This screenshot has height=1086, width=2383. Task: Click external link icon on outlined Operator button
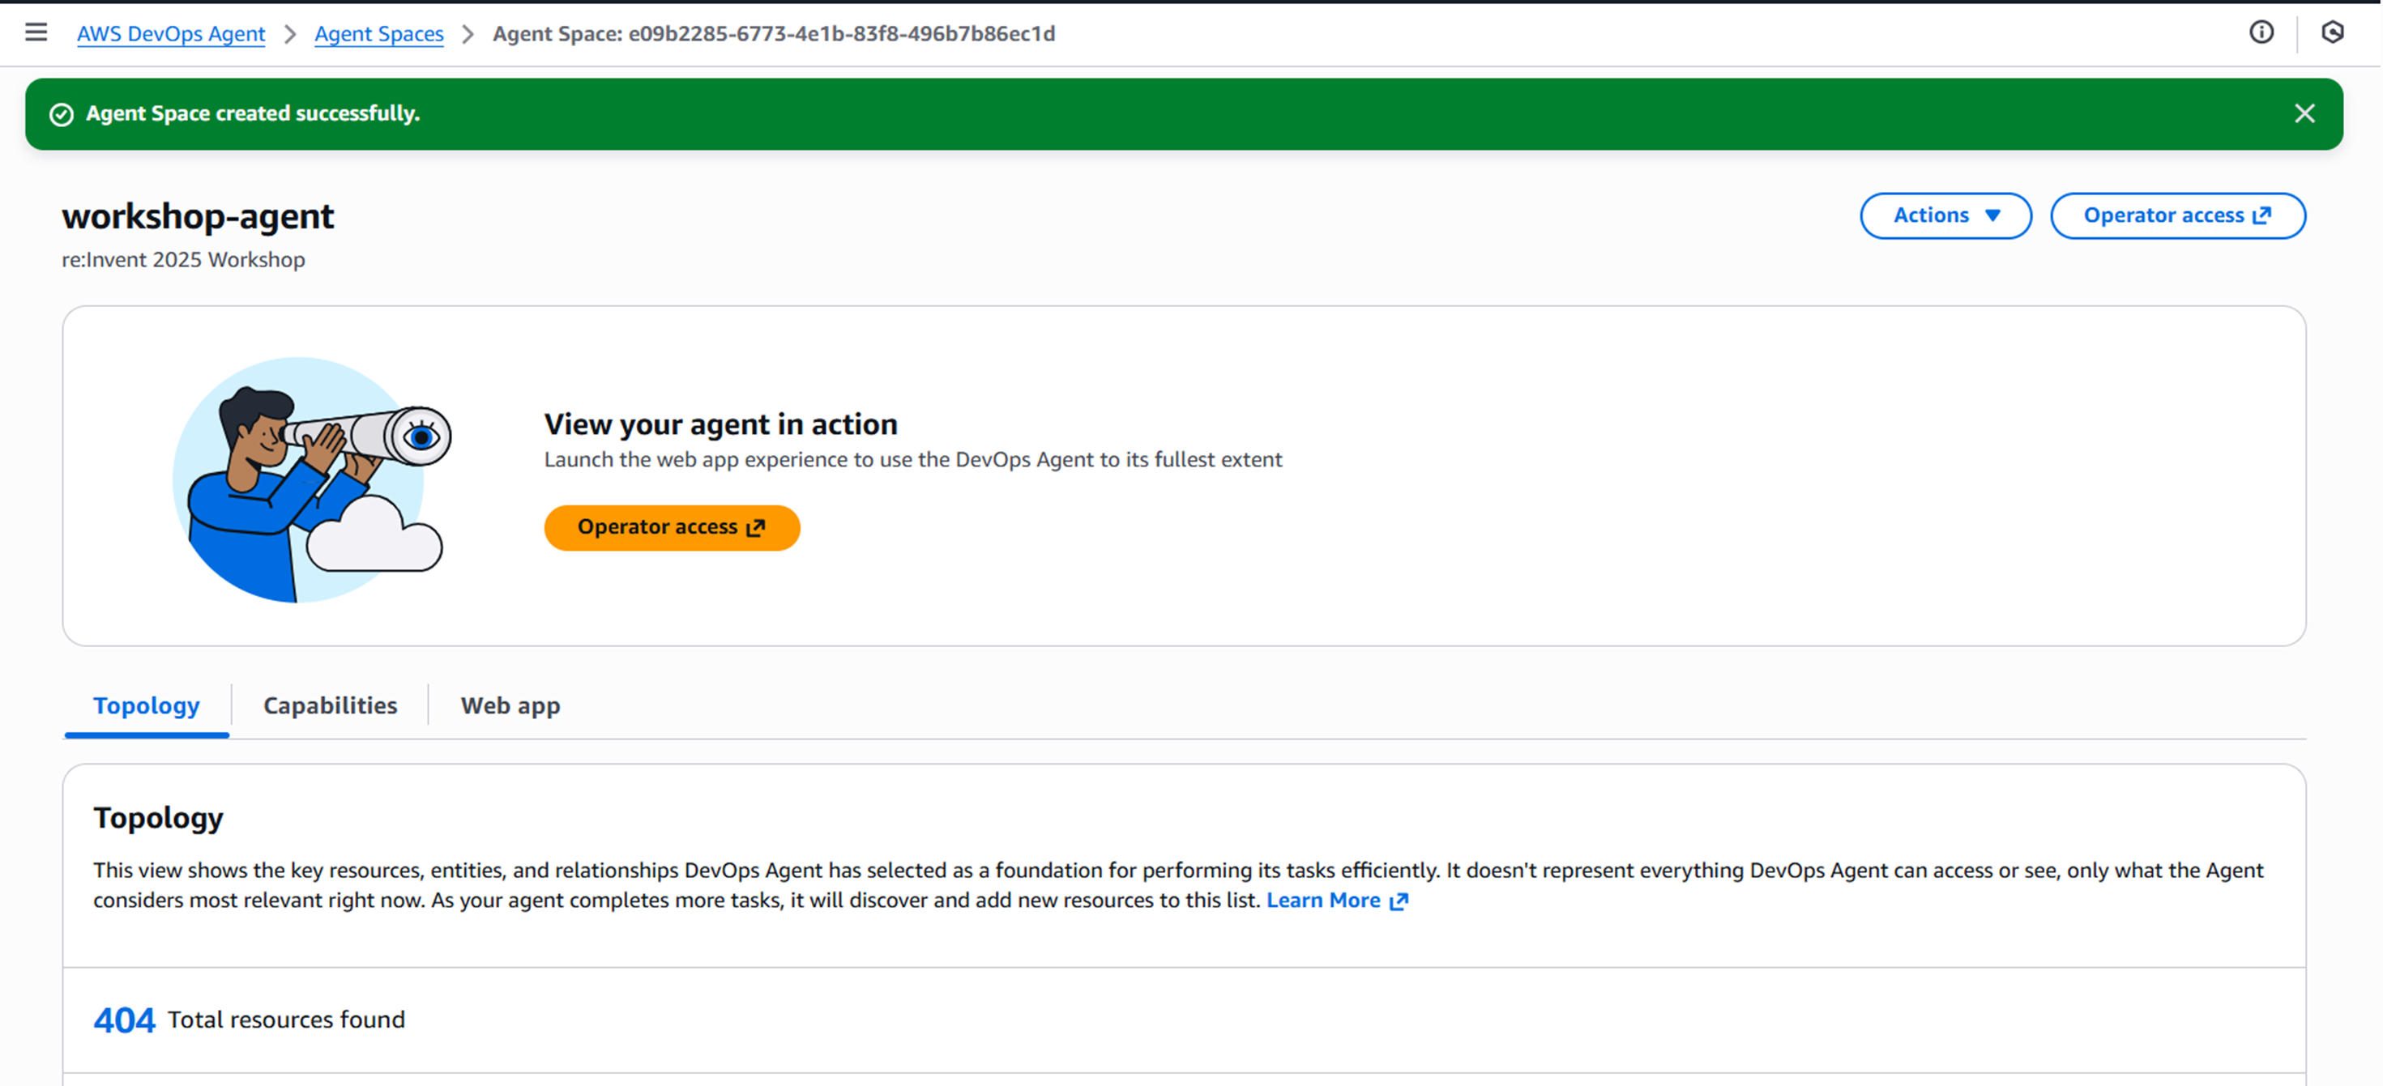coord(2261,215)
